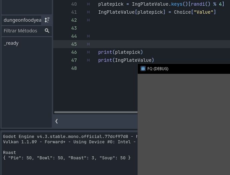Click the "Value" string on line 41
The width and height of the screenshot is (230, 175).
tap(204, 12)
